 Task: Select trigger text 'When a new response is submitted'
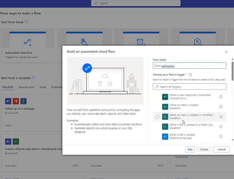pyautogui.click(x=190, y=95)
